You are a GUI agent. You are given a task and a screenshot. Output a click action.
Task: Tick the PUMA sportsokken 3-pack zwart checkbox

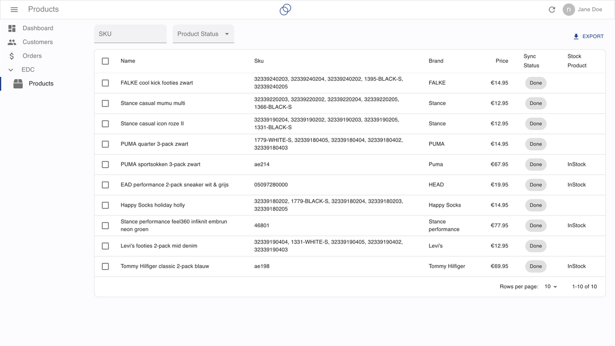pyautogui.click(x=105, y=164)
